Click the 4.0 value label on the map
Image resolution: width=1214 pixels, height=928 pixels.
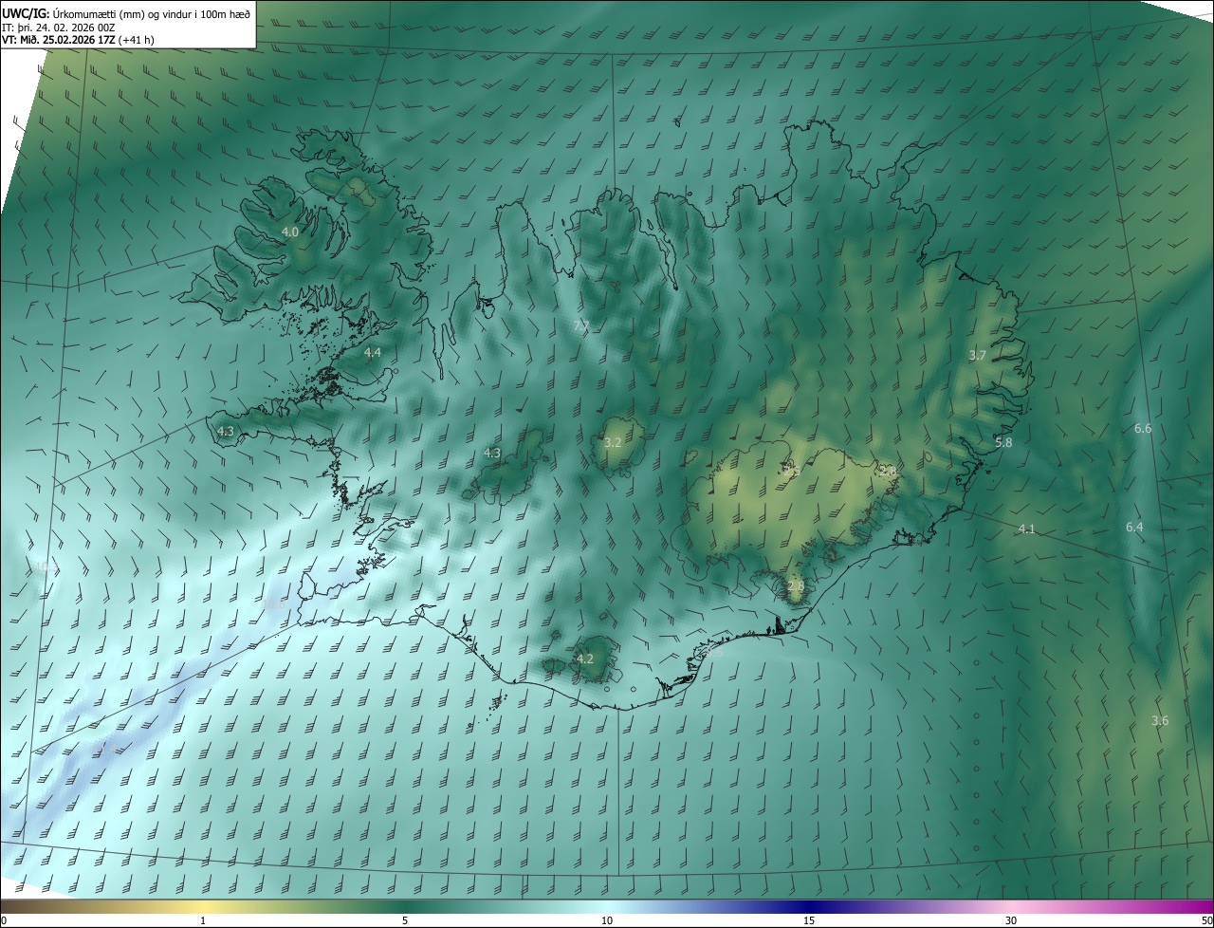(290, 232)
